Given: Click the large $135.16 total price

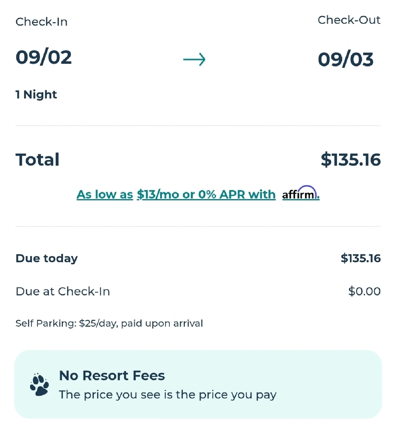Looking at the screenshot, I should point(351,160).
